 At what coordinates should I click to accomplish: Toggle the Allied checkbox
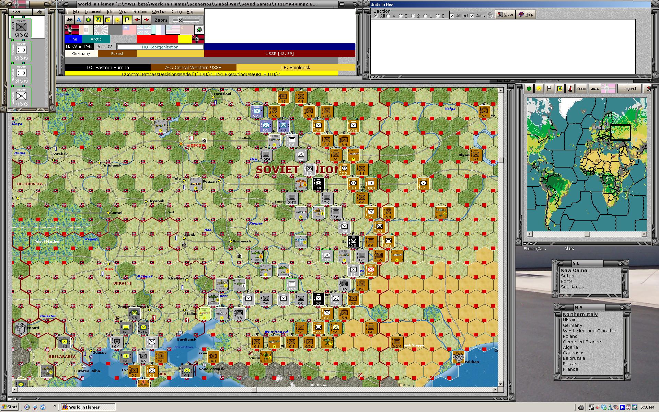pyautogui.click(x=452, y=15)
